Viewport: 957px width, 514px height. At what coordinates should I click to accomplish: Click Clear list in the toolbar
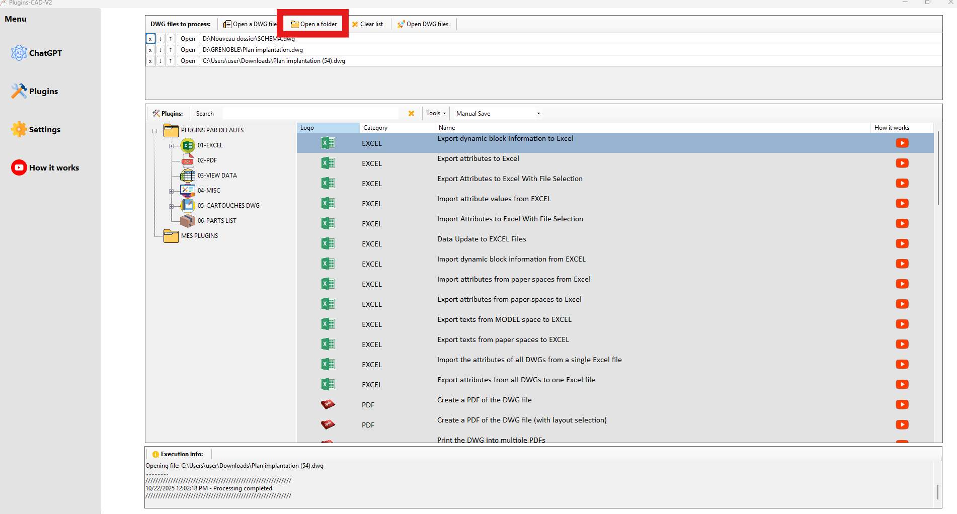tap(367, 24)
